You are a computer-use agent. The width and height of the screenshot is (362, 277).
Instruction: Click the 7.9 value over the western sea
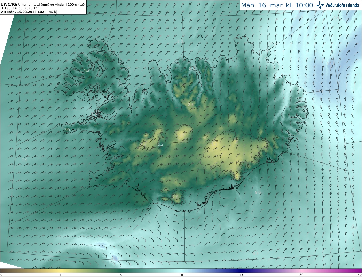[x=25, y=160]
